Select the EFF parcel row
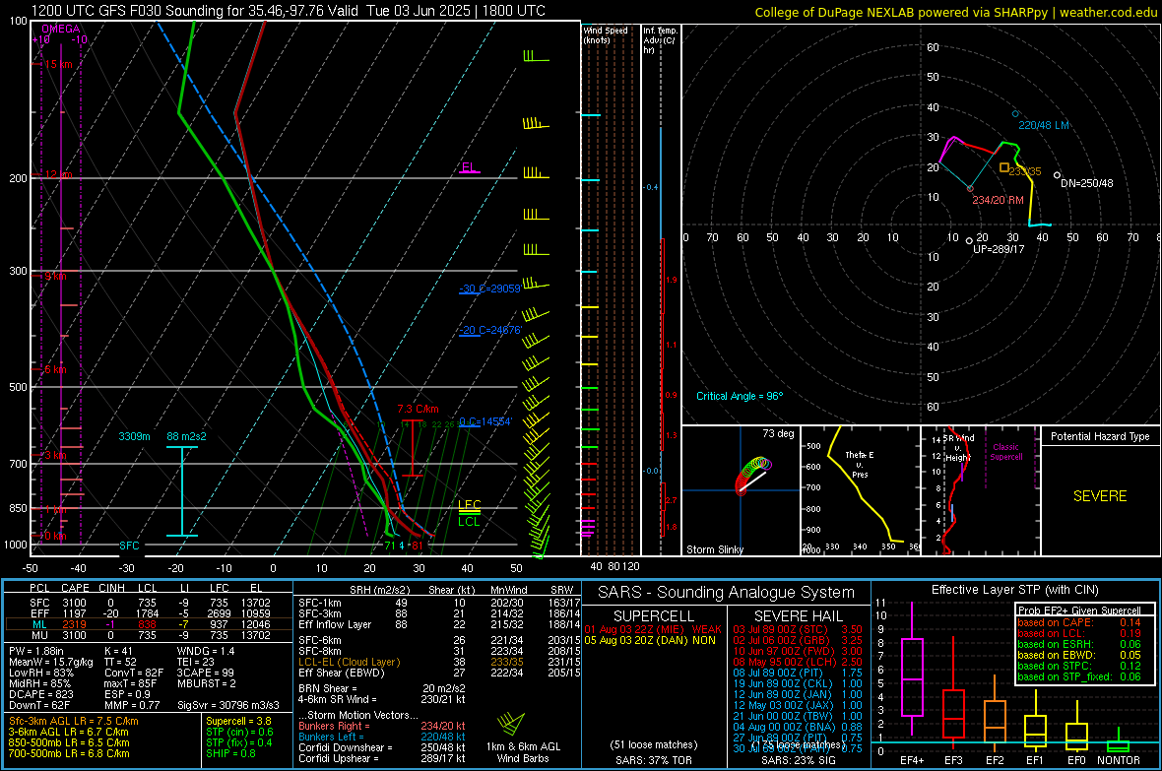This screenshot has width=1162, height=771. [x=147, y=613]
